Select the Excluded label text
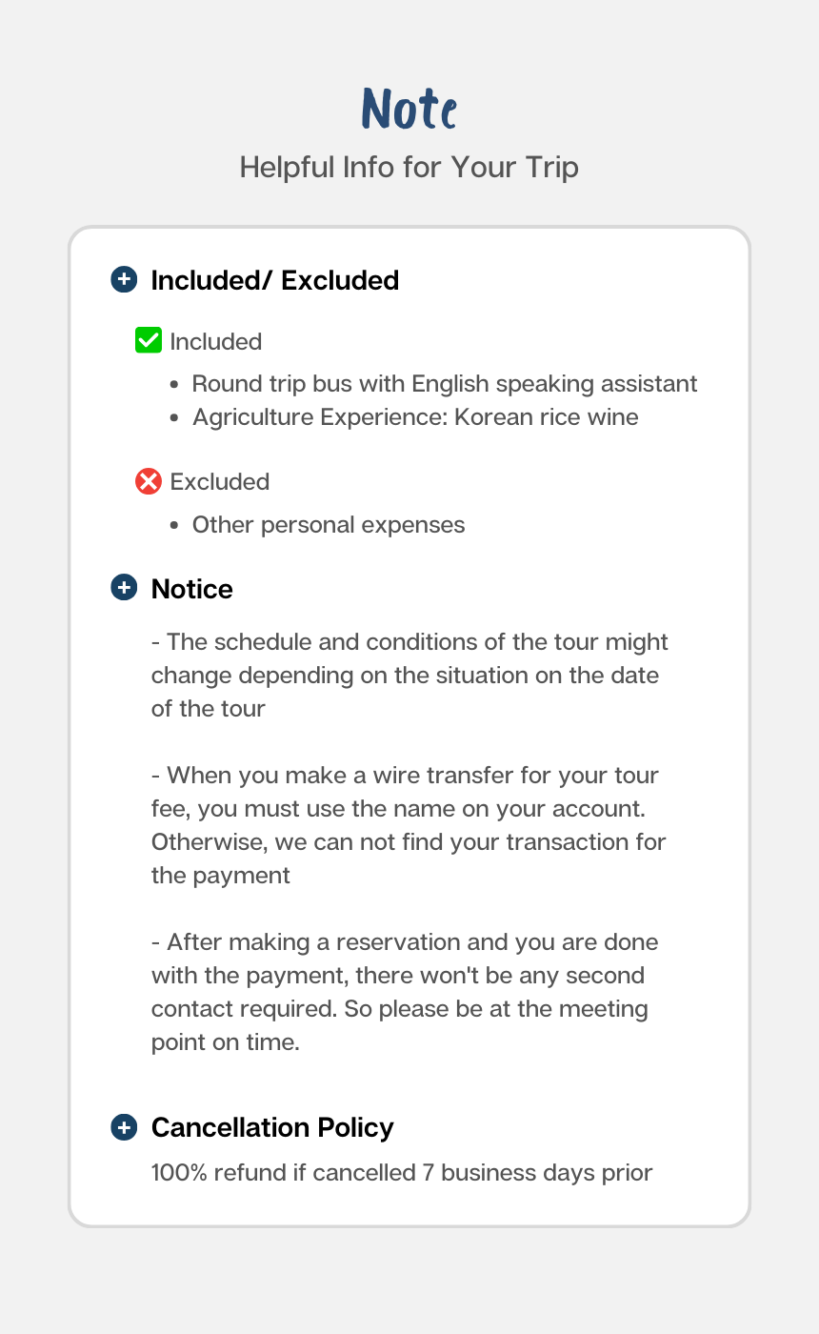This screenshot has width=819, height=1334. pos(220,481)
